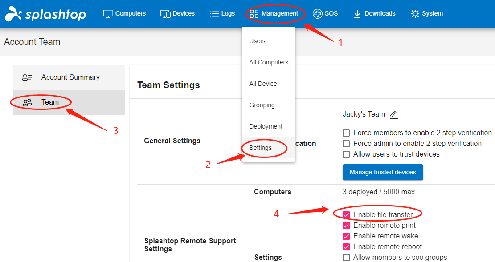Click the Team Settings heading
Viewport: 495px width, 262px height.
(x=168, y=85)
